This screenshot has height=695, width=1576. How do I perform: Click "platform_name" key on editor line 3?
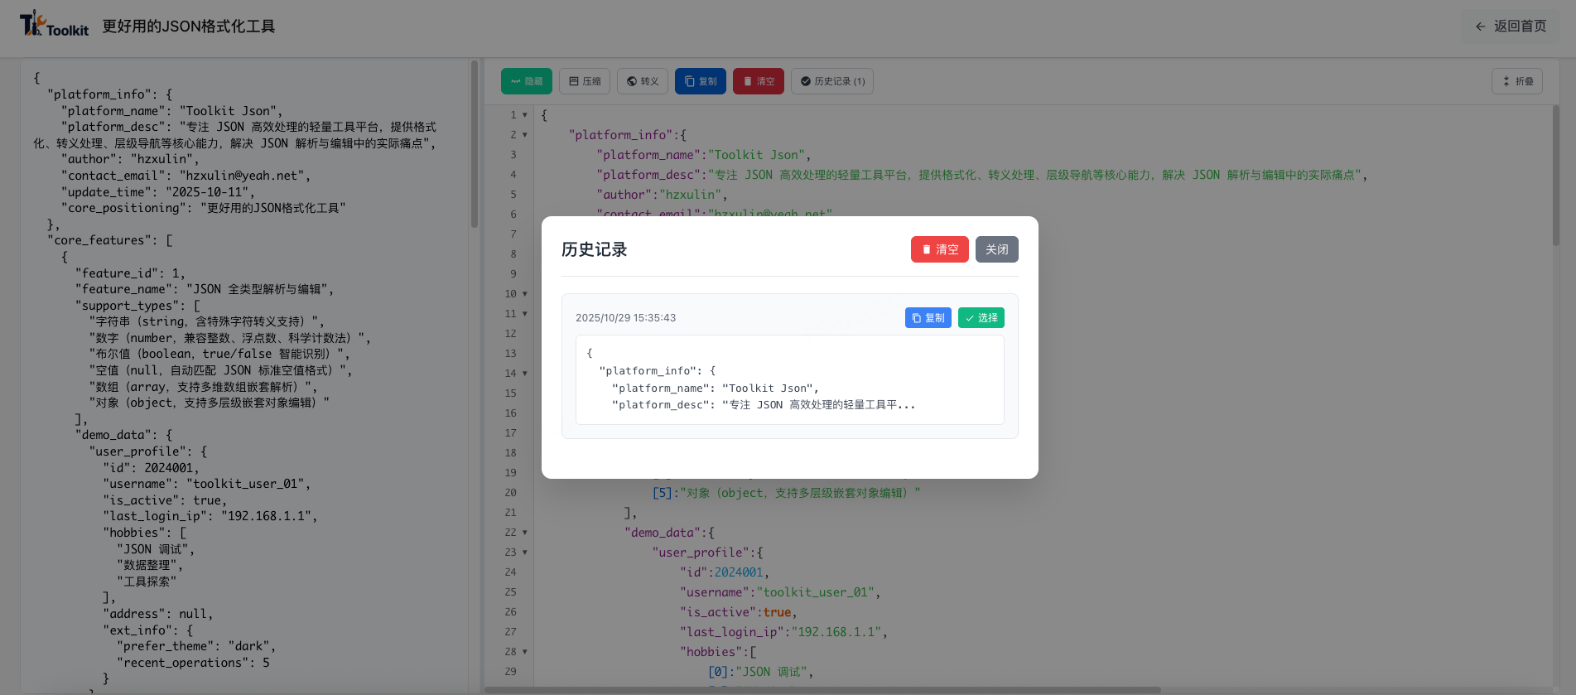click(650, 155)
